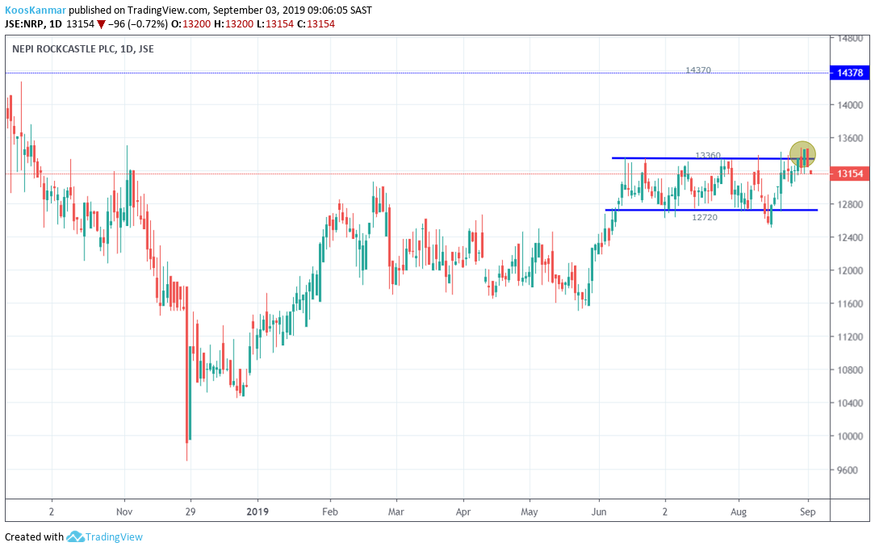Click the 14370 level label
The image size is (875, 551).
(x=698, y=69)
